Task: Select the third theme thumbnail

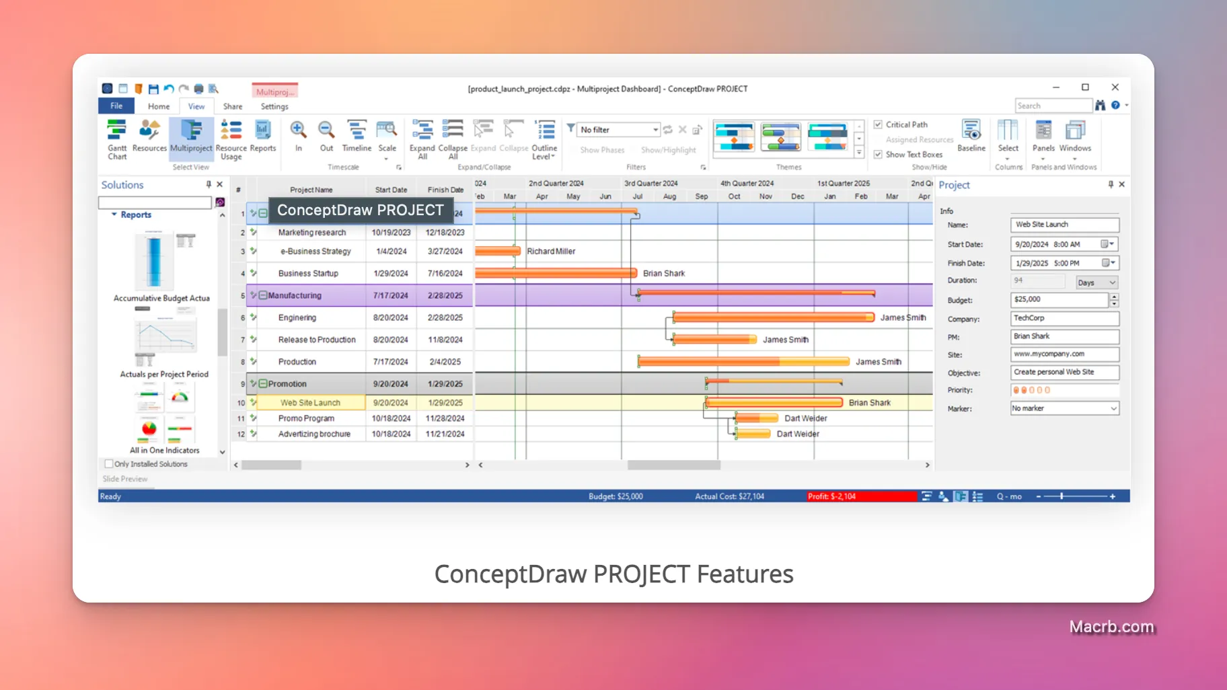Action: point(827,137)
